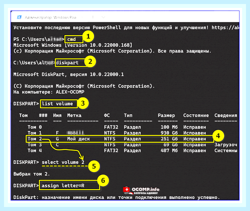This screenshot has width=250, height=211.
Task: Click the 'Имя' column header
Action: click(x=57, y=116)
